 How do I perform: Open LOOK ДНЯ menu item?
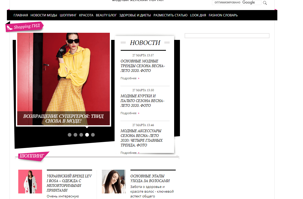pyautogui.click(x=198, y=15)
